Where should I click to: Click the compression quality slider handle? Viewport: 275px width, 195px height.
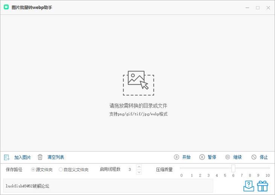tap(233, 168)
